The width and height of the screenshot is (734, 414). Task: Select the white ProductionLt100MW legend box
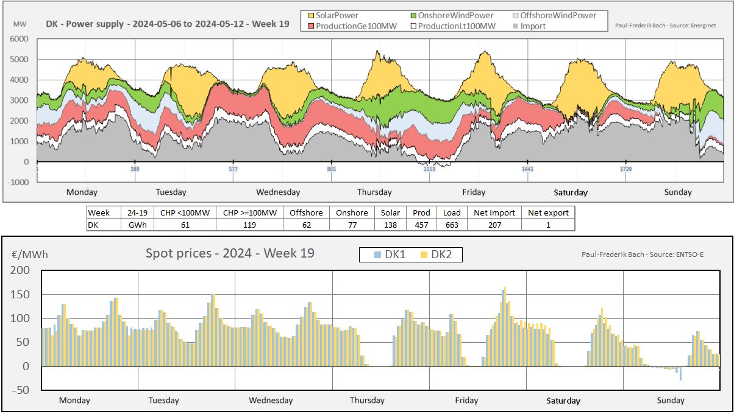coord(414,26)
